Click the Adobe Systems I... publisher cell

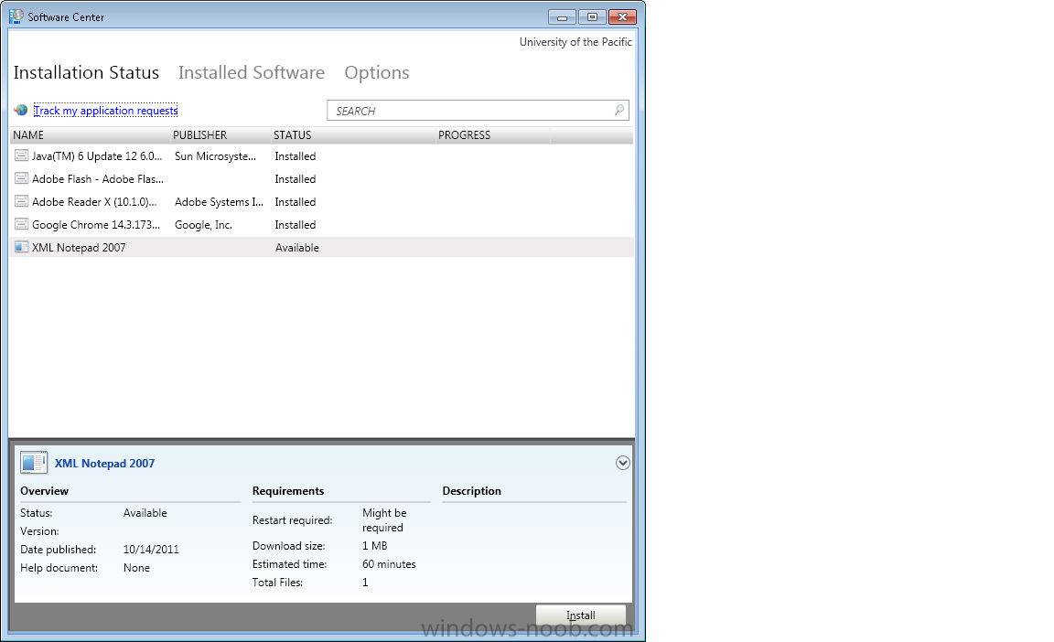(x=220, y=201)
